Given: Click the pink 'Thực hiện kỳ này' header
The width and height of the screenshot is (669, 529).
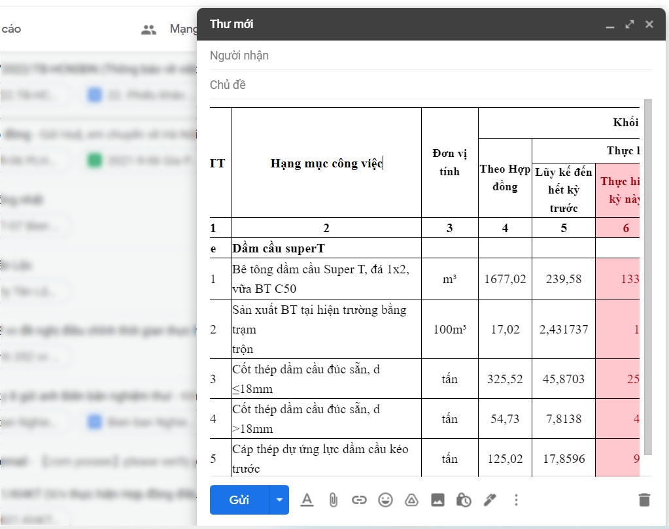Looking at the screenshot, I should click(618, 190).
